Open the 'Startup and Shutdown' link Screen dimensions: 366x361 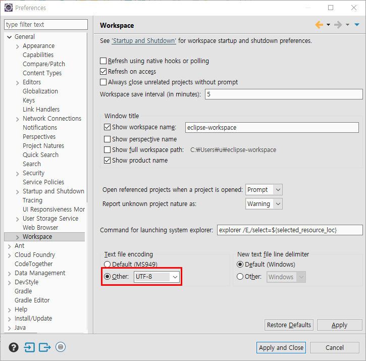click(144, 40)
